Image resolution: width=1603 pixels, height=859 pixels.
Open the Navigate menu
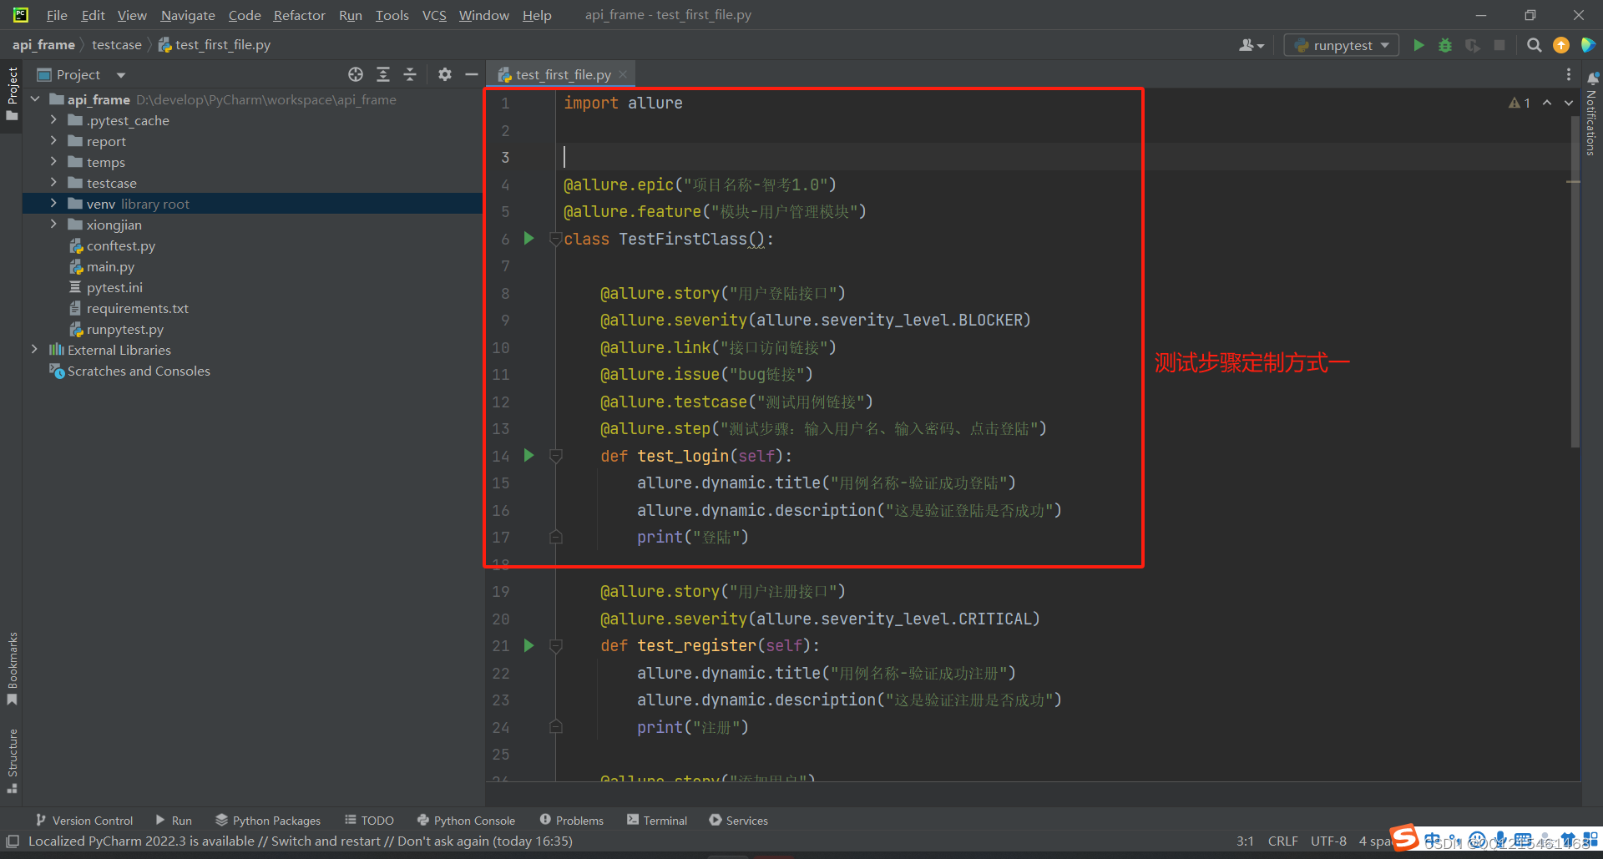188,15
